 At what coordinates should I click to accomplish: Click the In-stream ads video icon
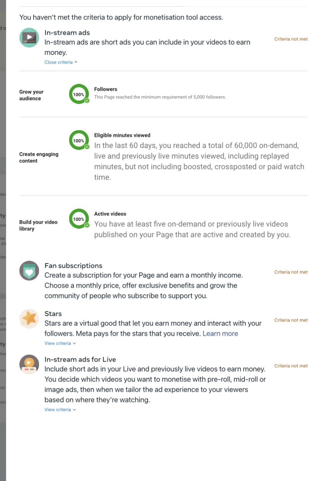click(29, 37)
